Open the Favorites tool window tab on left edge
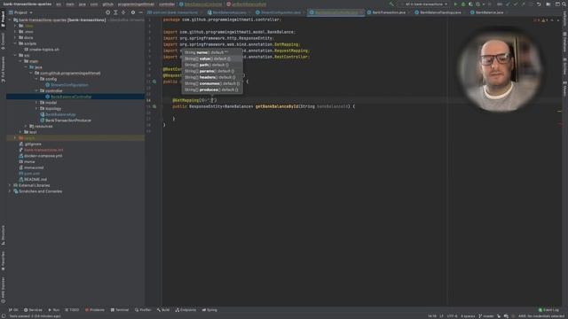The width and height of the screenshot is (568, 319). point(3,261)
